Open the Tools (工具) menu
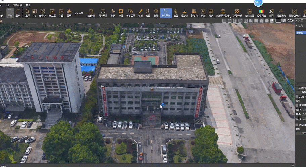This screenshot has width=306, height=167. (7, 6)
